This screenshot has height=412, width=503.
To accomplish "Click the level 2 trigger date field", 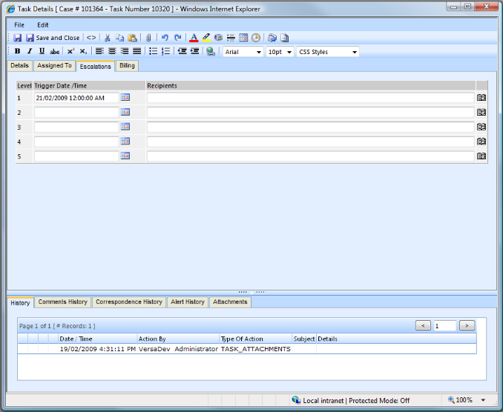I will pos(76,113).
